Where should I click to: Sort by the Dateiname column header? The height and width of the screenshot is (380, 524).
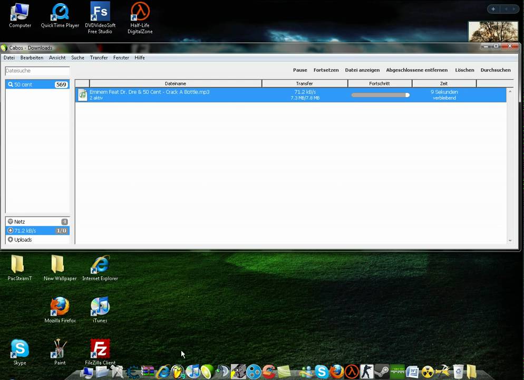tap(176, 83)
